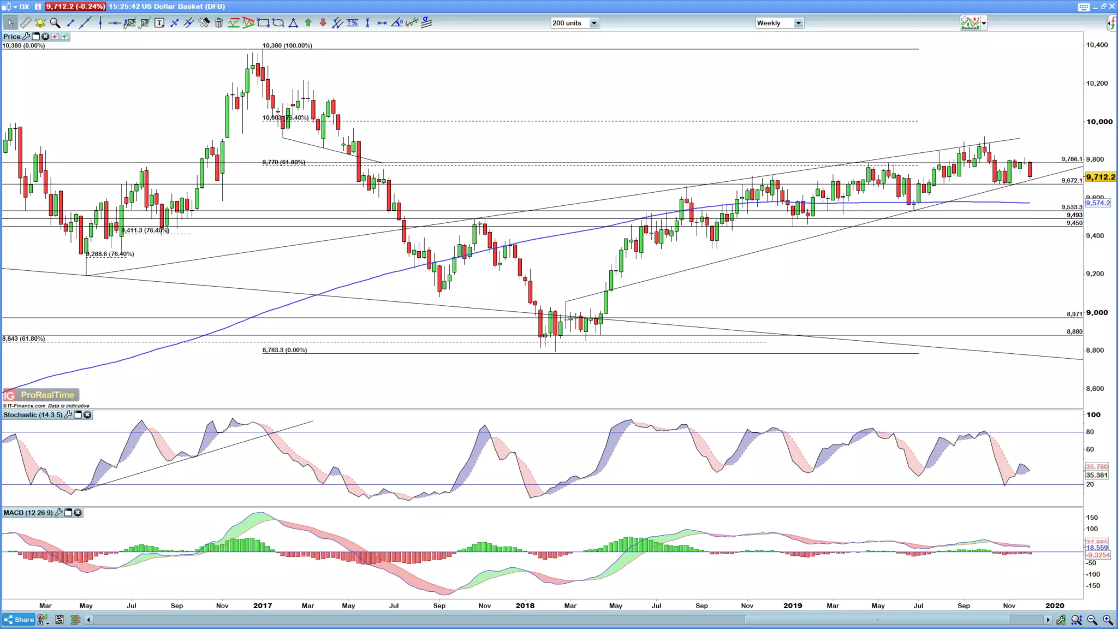
Task: Select the triangle drawing tool
Action: (293, 22)
